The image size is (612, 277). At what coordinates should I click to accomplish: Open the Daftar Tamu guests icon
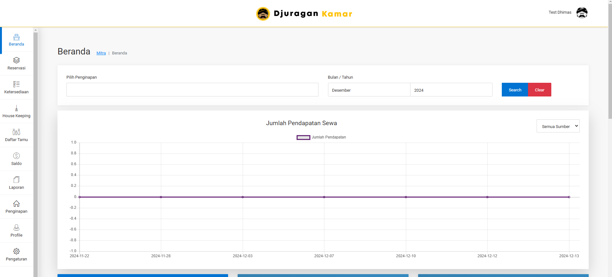click(16, 132)
